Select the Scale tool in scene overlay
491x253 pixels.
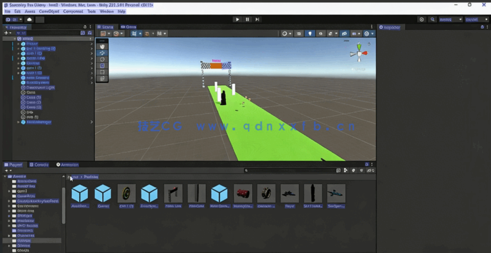pos(102,65)
